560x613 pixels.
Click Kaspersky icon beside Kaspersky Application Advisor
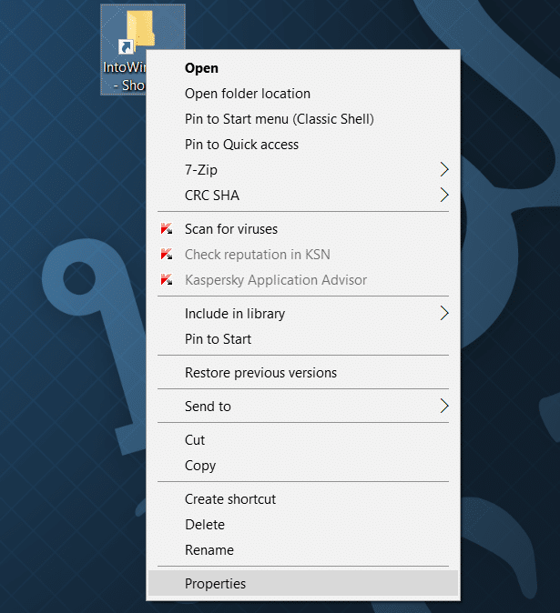point(167,279)
